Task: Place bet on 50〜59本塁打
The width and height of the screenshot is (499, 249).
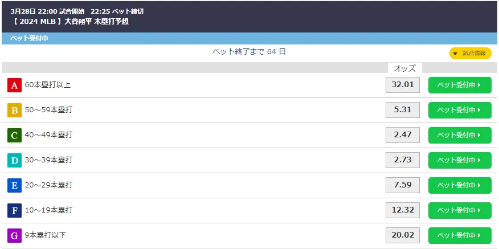Action: (459, 111)
